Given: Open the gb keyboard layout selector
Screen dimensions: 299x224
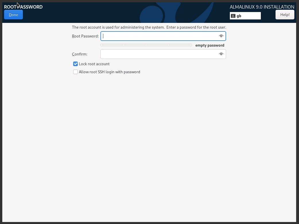Looking at the screenshot, I should [x=245, y=16].
